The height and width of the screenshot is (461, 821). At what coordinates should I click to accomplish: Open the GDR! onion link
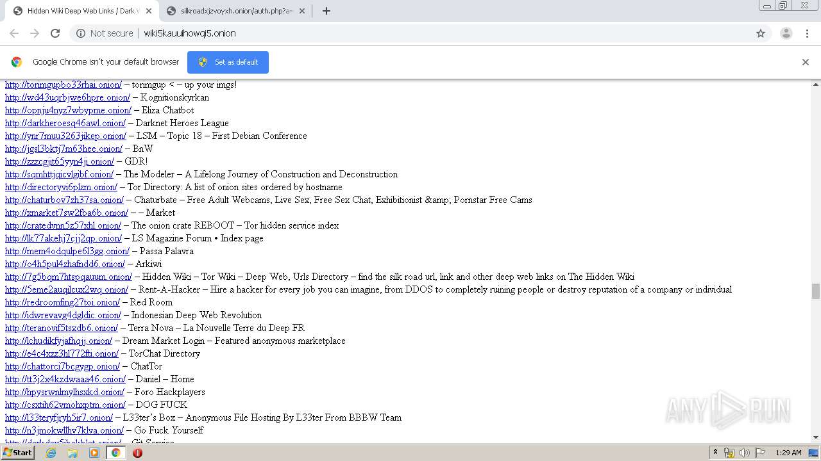[60, 161]
